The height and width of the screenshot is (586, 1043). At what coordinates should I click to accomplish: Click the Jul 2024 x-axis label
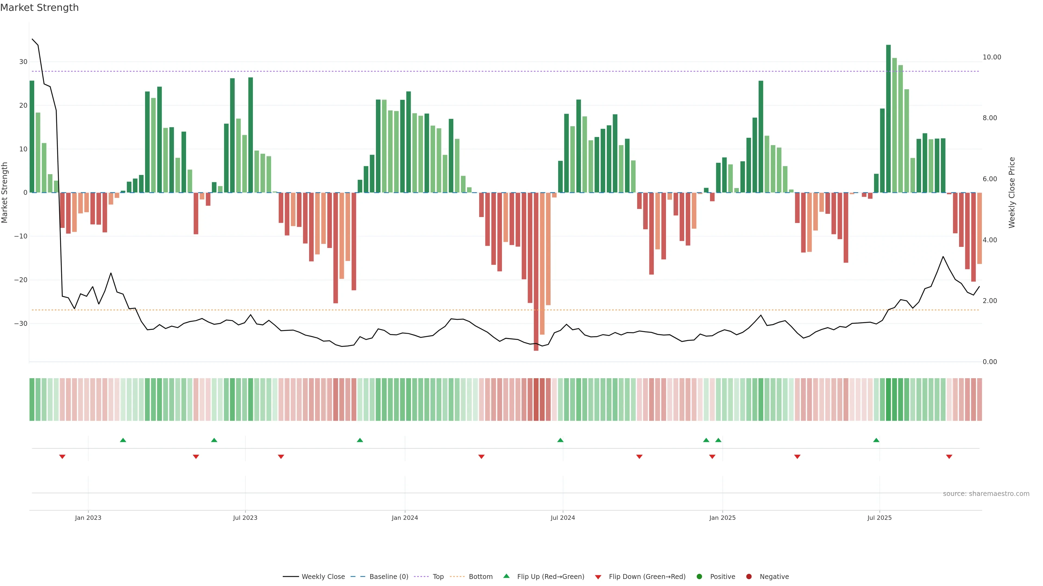pos(563,518)
